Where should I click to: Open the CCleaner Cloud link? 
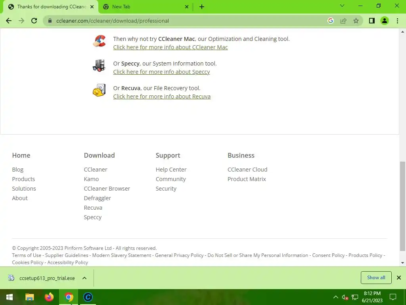(247, 170)
